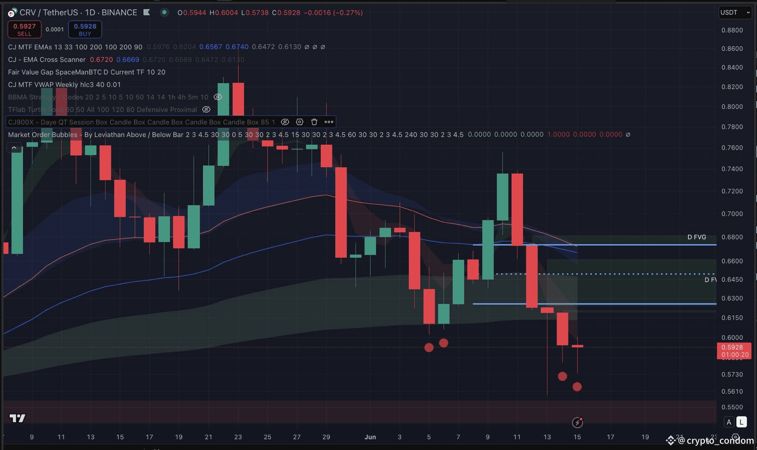This screenshot has height=450, width=757.
Task: Click the low price value 0.5738
Action: pyautogui.click(x=257, y=13)
